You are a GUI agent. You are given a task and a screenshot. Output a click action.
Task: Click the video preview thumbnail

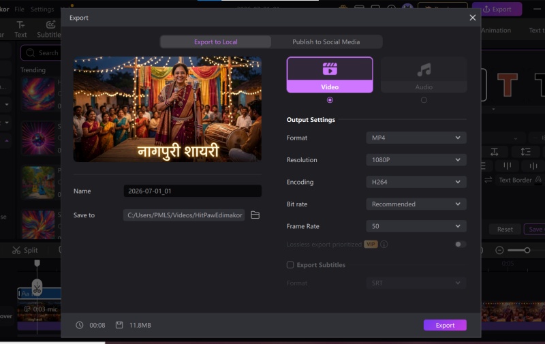167,110
